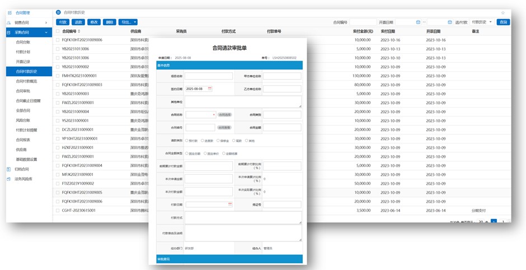Click the 合同管理 header icon in sidebar
Viewport: 526px width, 270px height.
point(9,13)
